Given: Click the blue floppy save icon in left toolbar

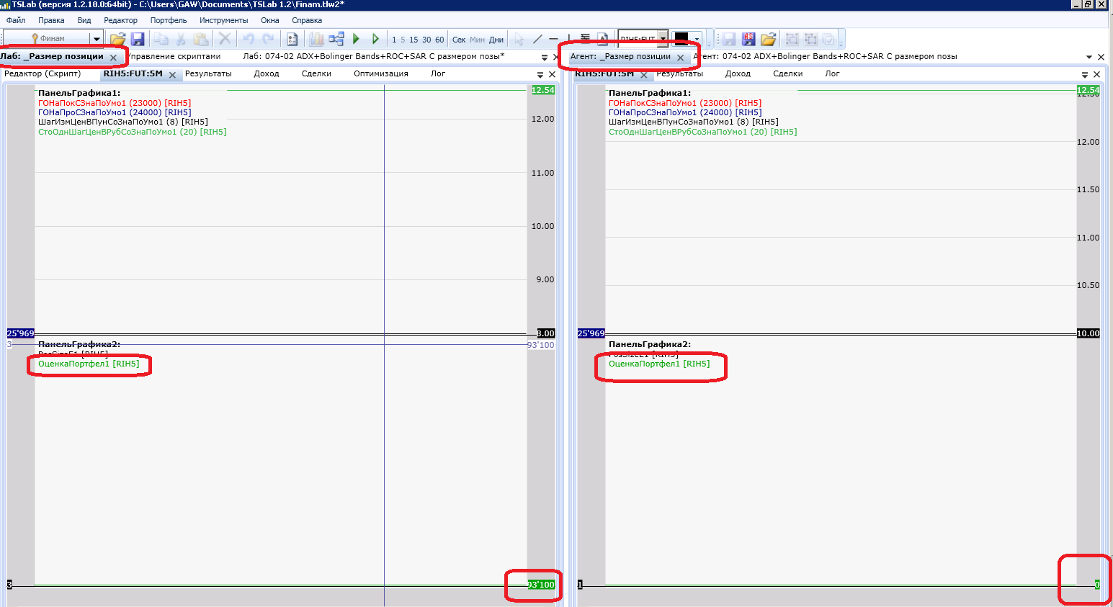Looking at the screenshot, I should click(x=138, y=39).
